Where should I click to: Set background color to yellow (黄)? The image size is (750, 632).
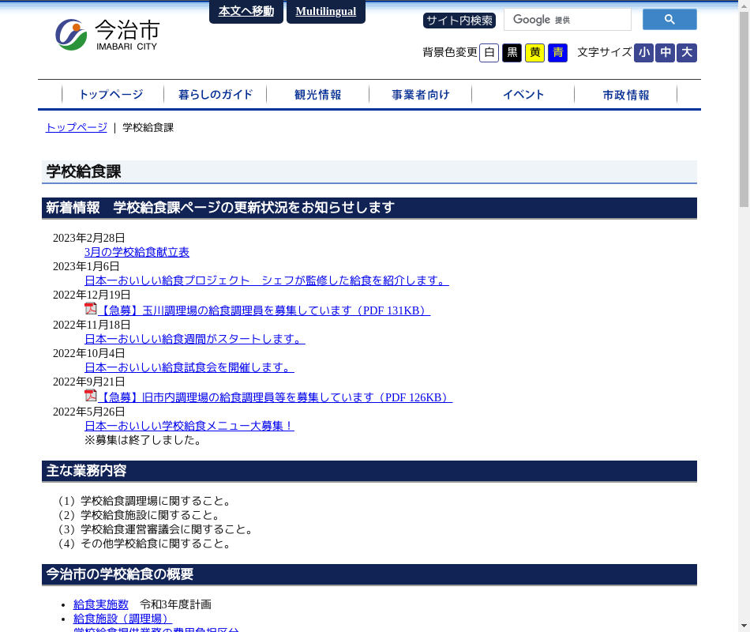pyautogui.click(x=534, y=53)
